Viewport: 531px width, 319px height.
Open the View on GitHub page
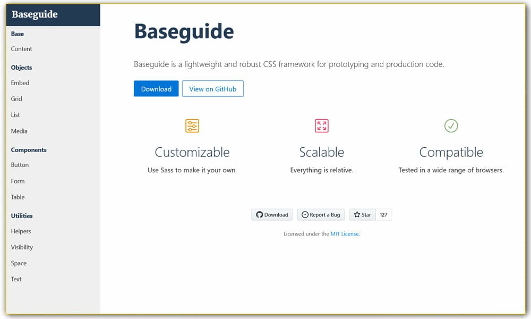[x=212, y=89]
